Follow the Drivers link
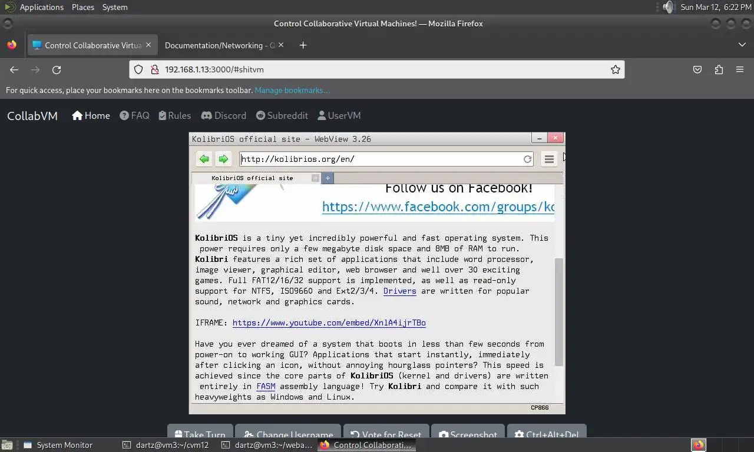This screenshot has height=452, width=754. (400, 291)
